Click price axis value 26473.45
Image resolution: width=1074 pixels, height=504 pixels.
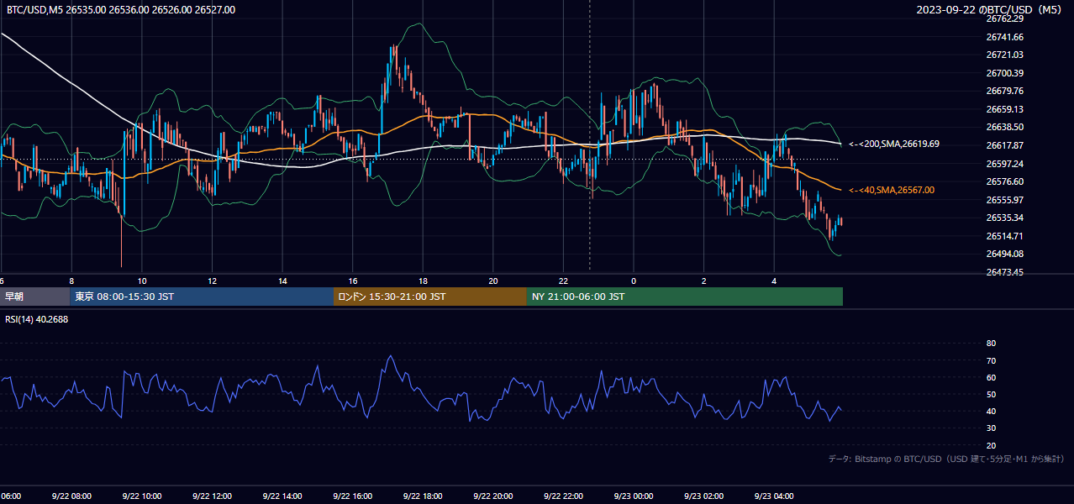[x=1004, y=272]
